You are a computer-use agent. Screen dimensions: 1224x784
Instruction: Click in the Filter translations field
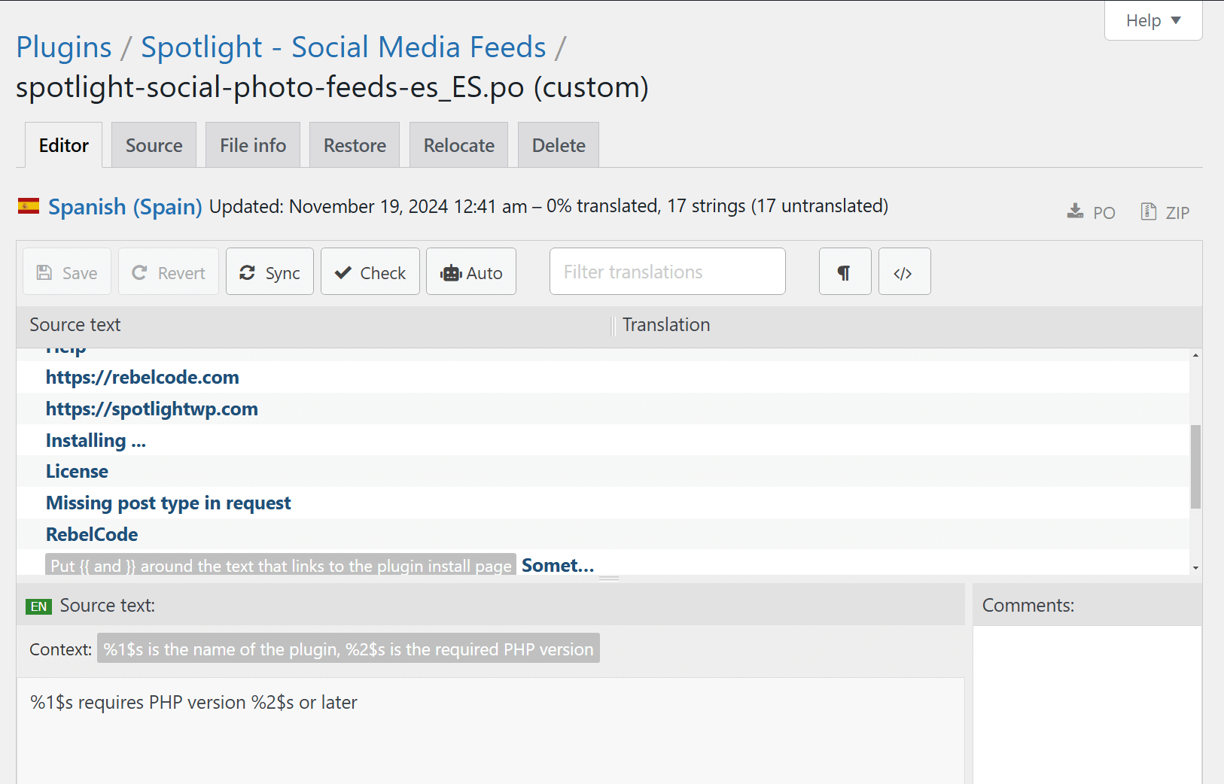tap(668, 272)
